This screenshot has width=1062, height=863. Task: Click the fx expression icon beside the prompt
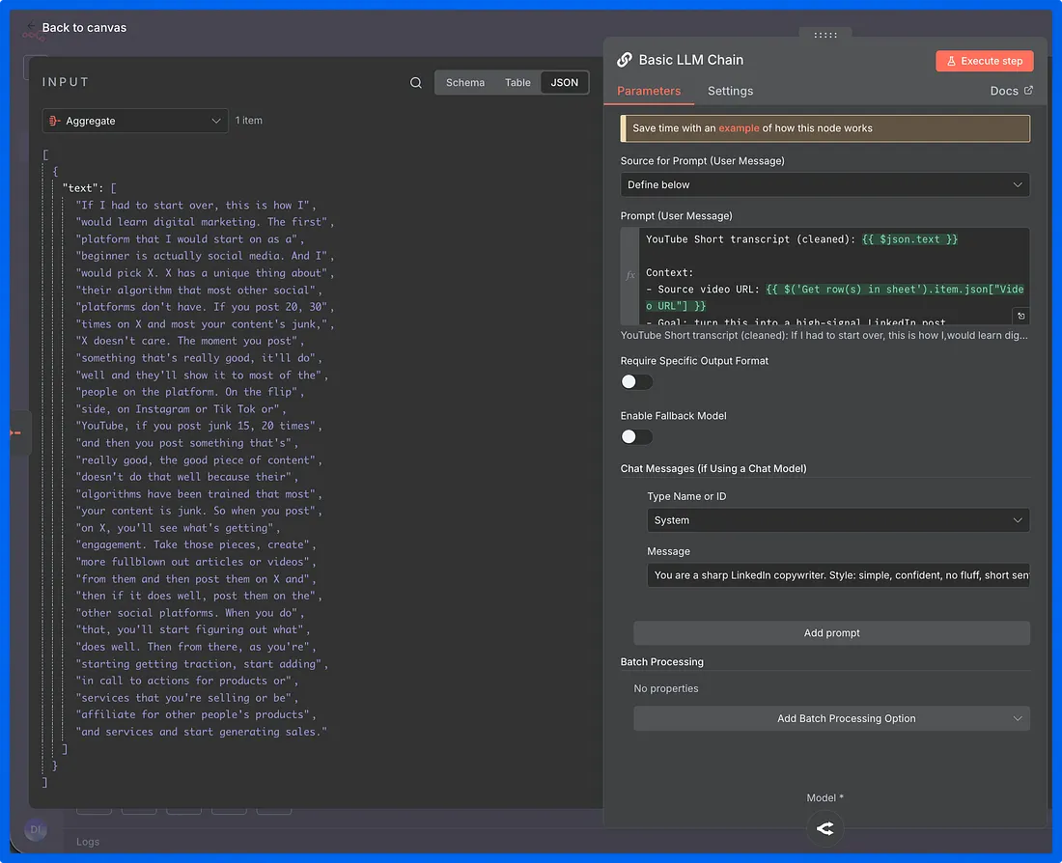630,275
